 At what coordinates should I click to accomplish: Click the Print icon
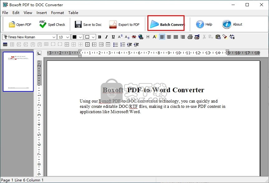tap(190, 37)
